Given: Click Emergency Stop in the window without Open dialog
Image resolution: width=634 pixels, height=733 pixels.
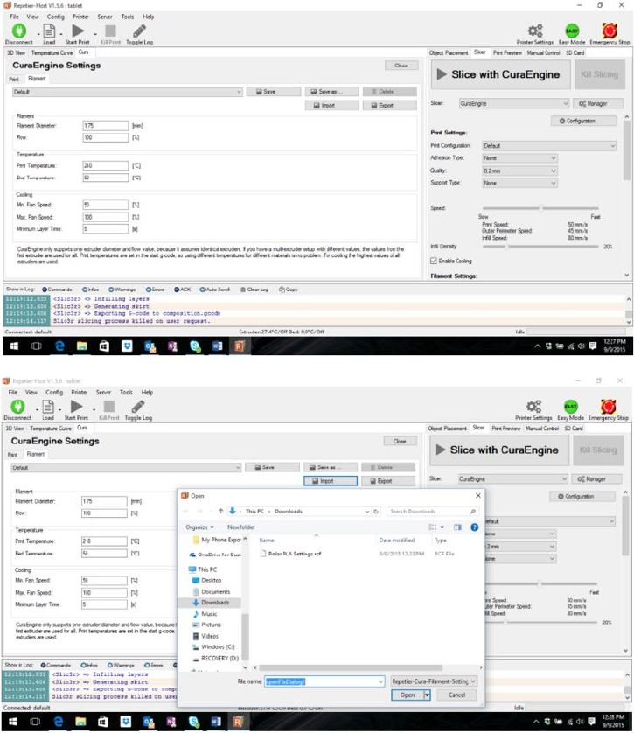Looking at the screenshot, I should click(x=610, y=31).
